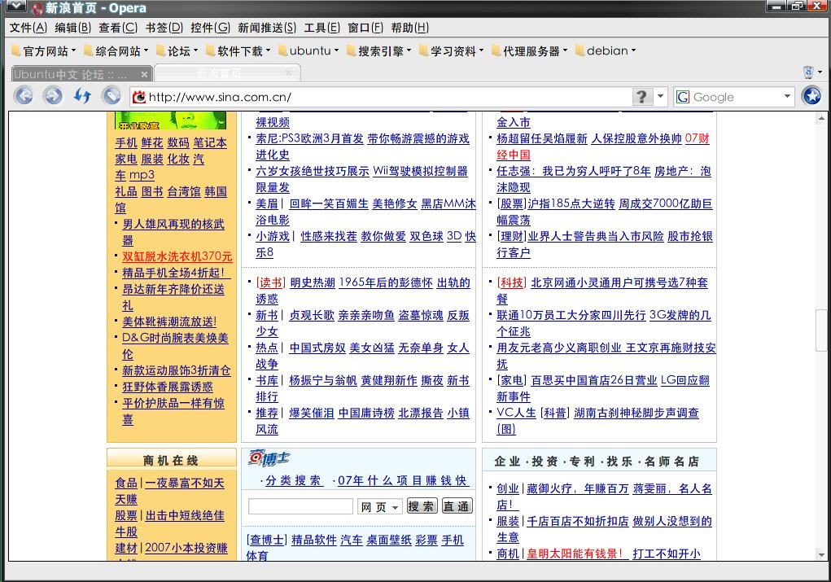Open the [读书] section link
This screenshot has width=831, height=582.
271,283
